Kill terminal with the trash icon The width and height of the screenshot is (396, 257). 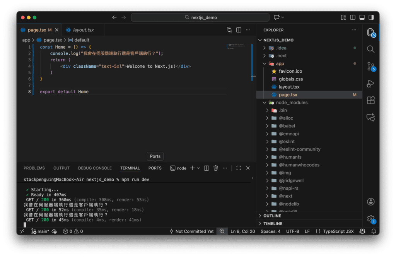pos(216,168)
